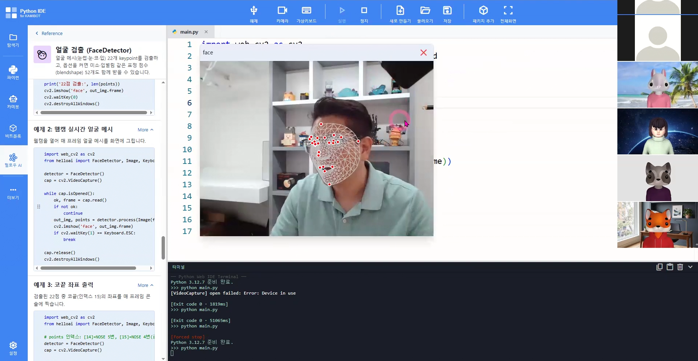Viewport: 698px width, 361px height.
Task: Enter fullscreen mode (전체화면)
Action: (508, 14)
